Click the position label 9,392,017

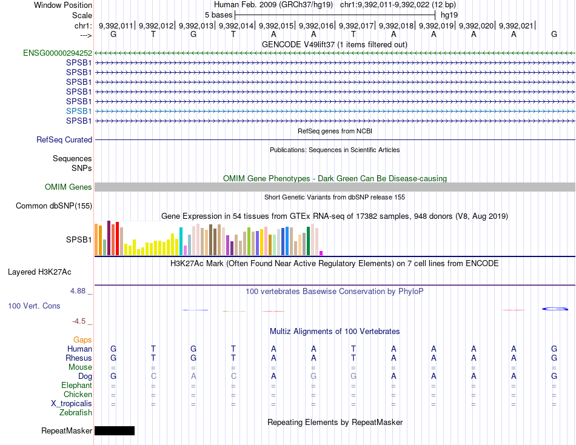(356, 25)
